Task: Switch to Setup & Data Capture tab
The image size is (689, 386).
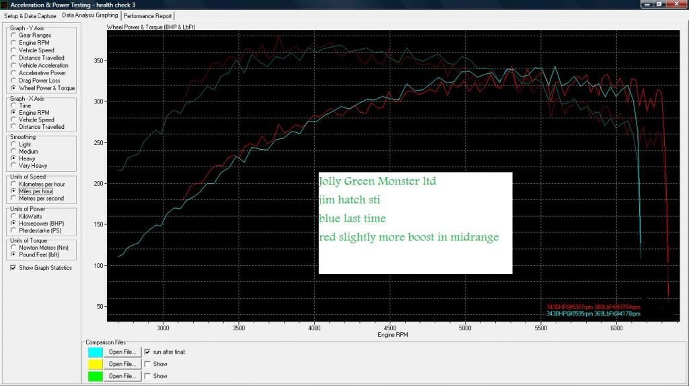Action: pos(30,15)
